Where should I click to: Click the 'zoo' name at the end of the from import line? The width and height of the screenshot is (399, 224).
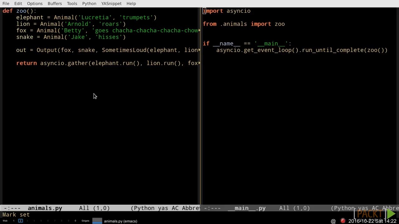280,24
